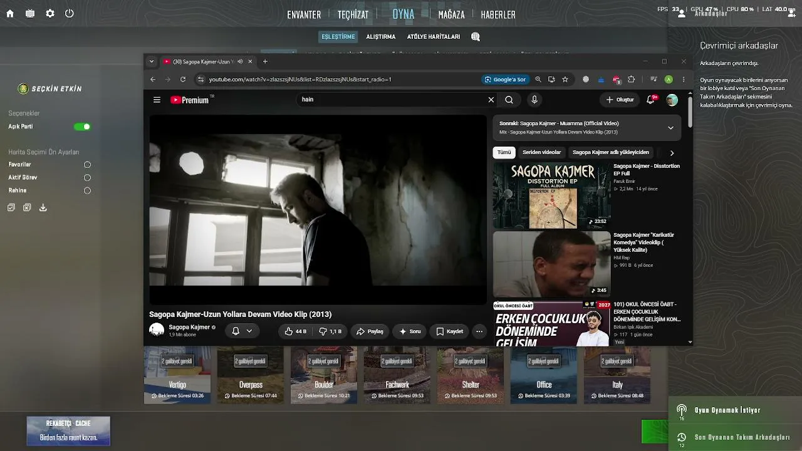Click the Kaydet save button

(449, 331)
